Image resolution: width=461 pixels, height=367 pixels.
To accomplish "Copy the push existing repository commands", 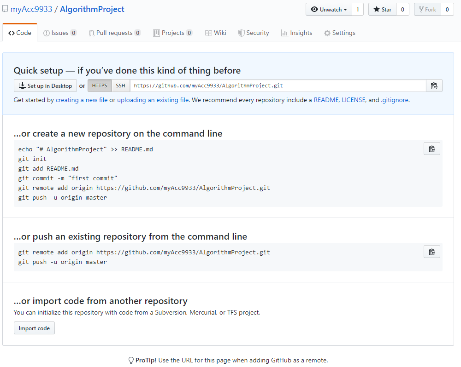I will pyautogui.click(x=431, y=252).
